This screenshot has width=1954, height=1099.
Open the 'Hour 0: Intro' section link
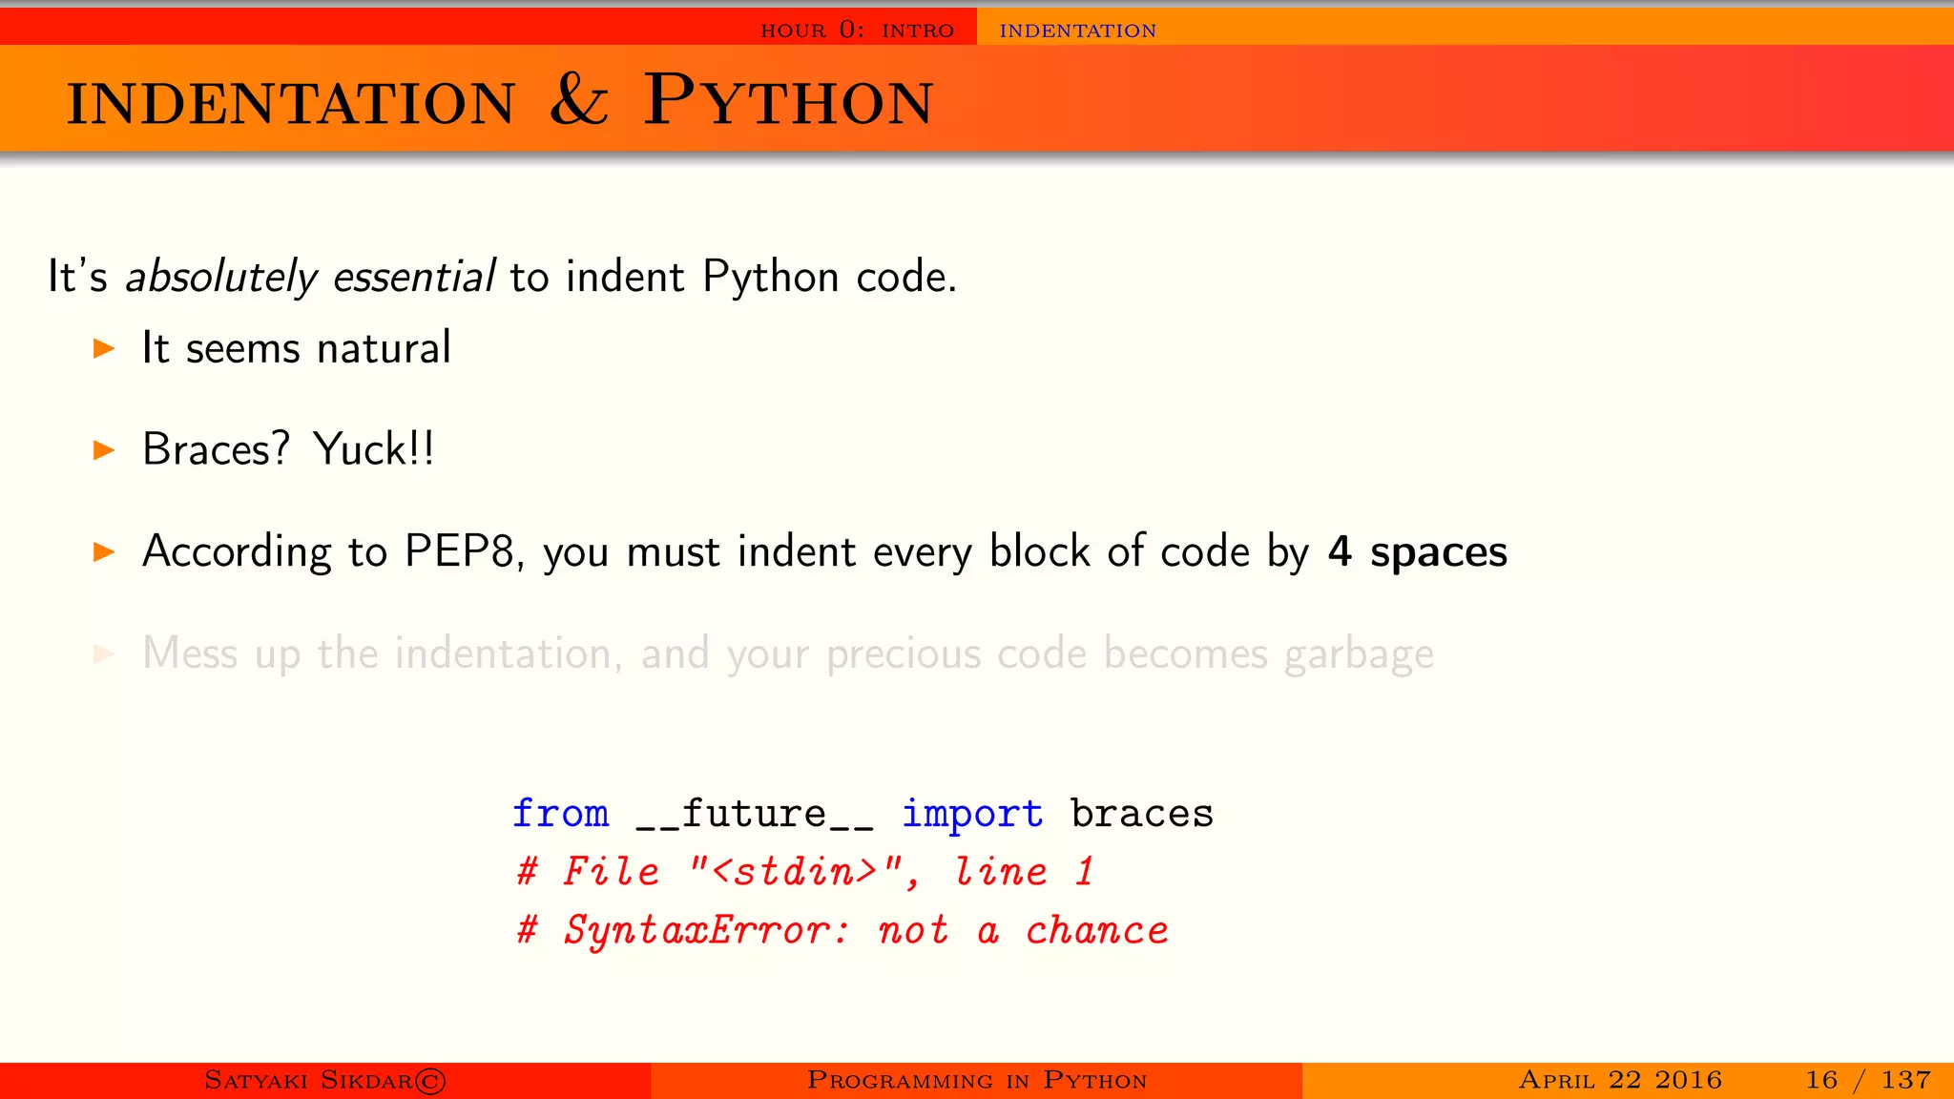coord(857,30)
